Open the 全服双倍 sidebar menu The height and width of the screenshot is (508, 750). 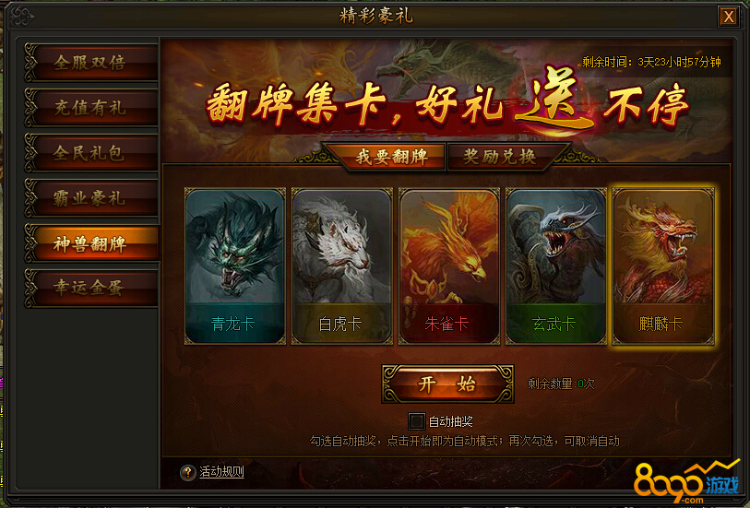(x=91, y=62)
